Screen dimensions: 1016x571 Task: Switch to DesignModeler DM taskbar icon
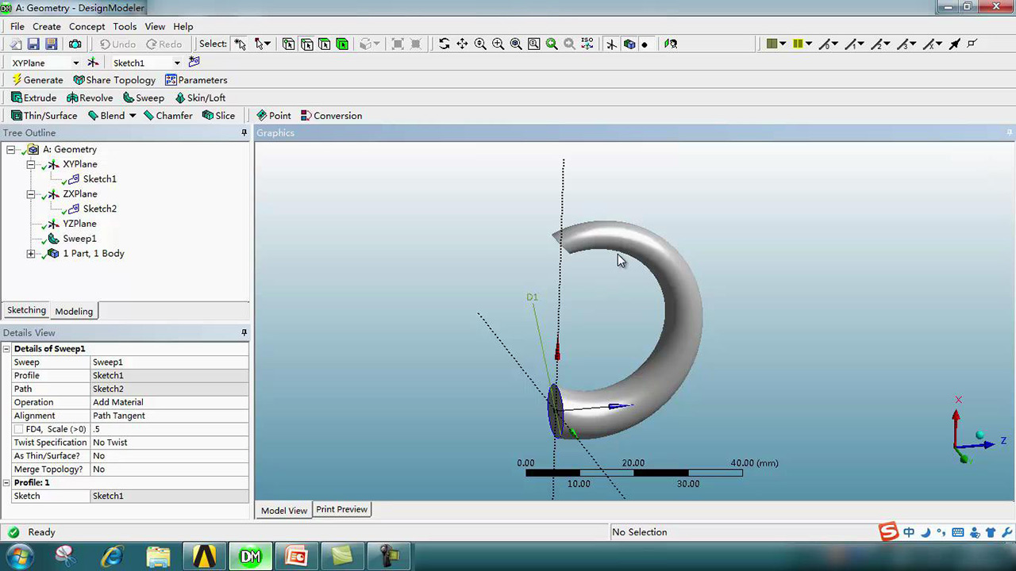point(250,557)
